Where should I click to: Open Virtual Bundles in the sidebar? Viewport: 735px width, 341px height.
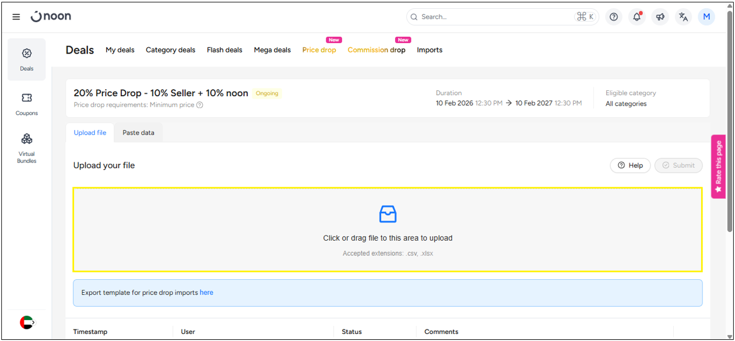click(x=27, y=148)
